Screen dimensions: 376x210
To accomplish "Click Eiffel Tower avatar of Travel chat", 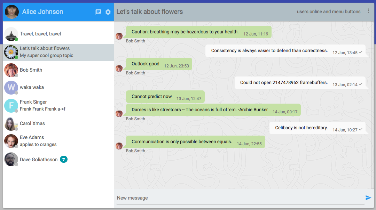I will (11, 34).
